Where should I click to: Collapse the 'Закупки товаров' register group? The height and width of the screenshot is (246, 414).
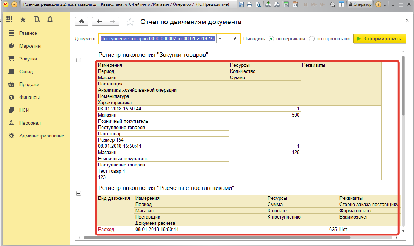coord(79,60)
